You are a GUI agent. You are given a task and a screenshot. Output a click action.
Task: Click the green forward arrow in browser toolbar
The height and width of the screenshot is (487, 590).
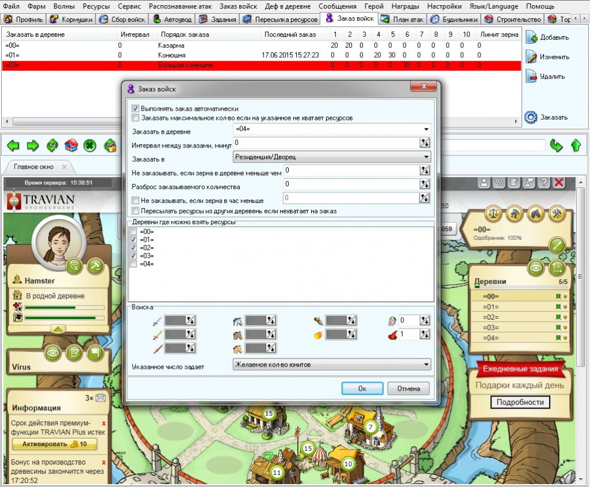pyautogui.click(x=33, y=145)
